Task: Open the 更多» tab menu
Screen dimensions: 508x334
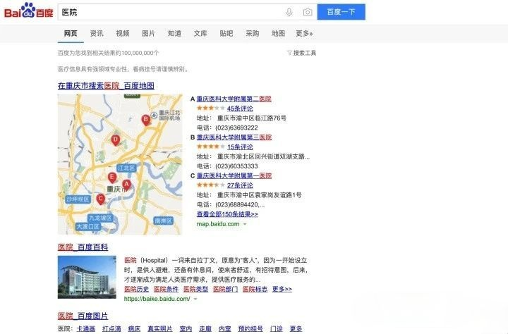Action: (x=304, y=33)
